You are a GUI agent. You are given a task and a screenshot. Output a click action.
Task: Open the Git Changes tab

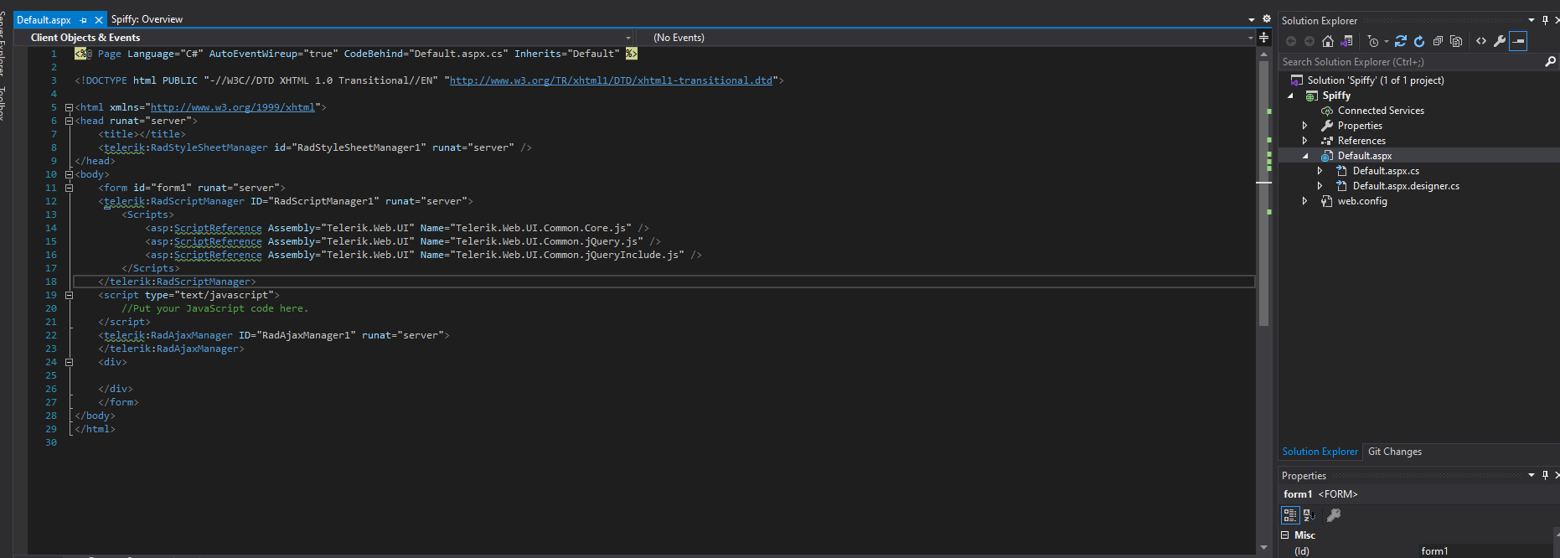[1395, 452]
